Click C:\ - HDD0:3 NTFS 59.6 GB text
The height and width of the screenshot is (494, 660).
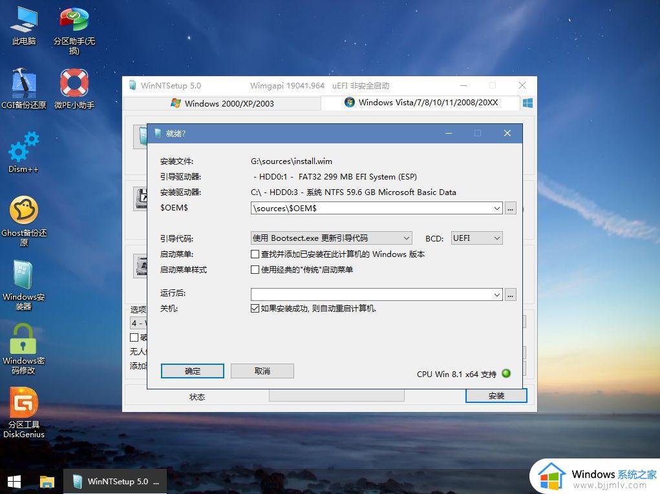(x=353, y=192)
